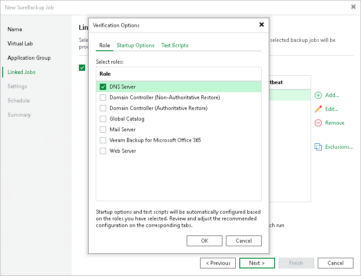Close the New SureBackup Job window
The height and width of the screenshot is (276, 361).
click(x=353, y=7)
